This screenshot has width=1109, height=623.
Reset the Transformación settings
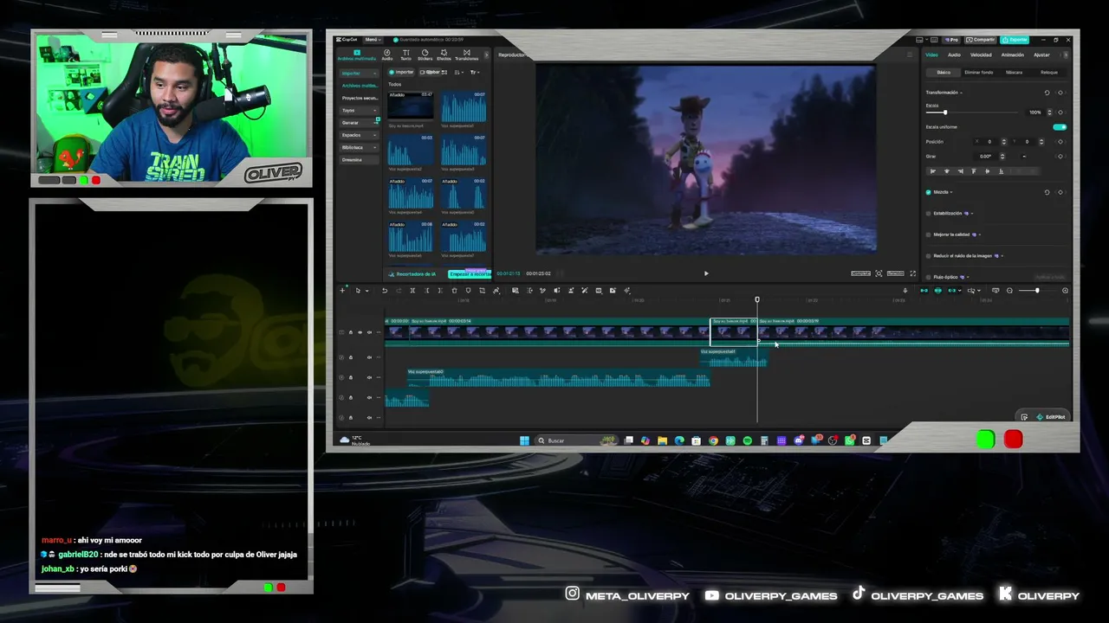coord(1047,93)
